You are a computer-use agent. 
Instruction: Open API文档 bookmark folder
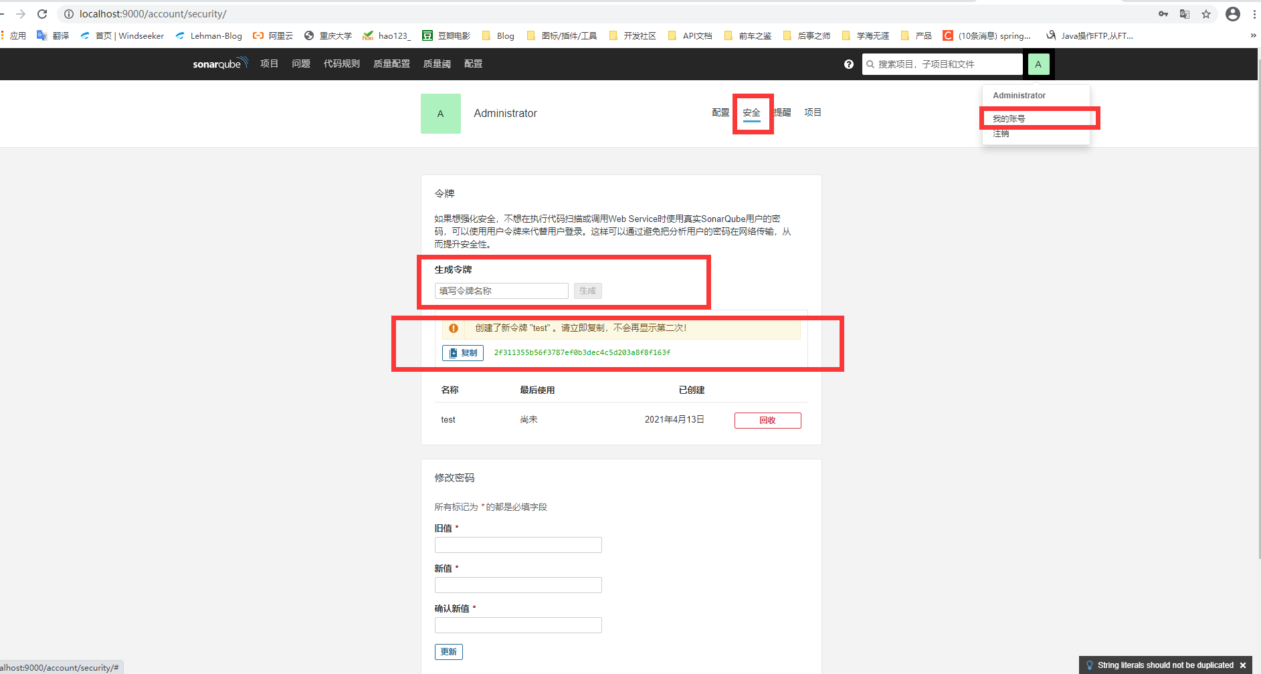(x=690, y=36)
